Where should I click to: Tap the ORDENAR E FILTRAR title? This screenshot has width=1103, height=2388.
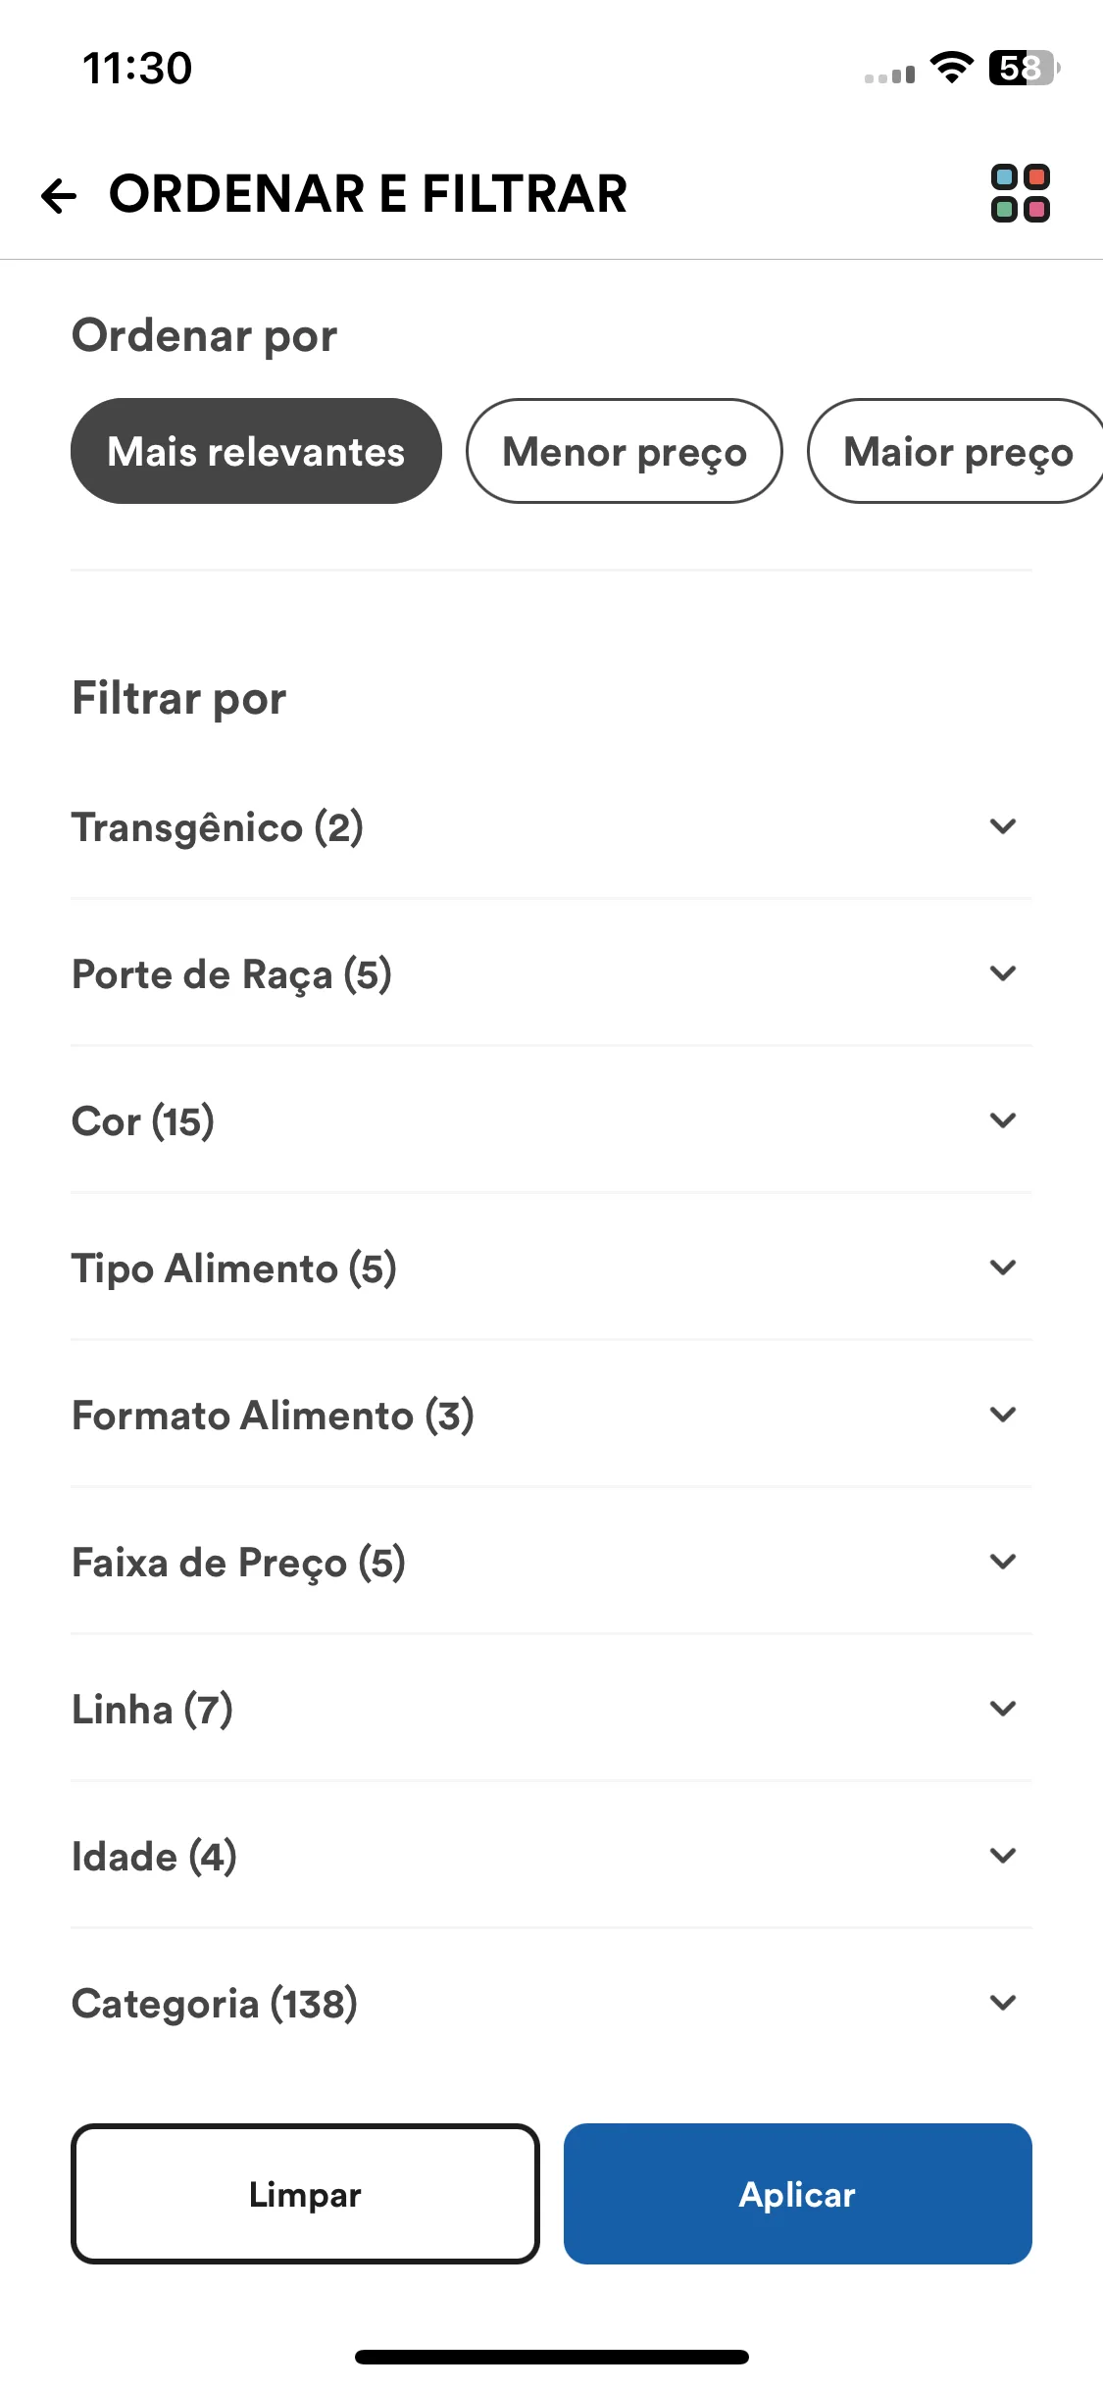[368, 193]
